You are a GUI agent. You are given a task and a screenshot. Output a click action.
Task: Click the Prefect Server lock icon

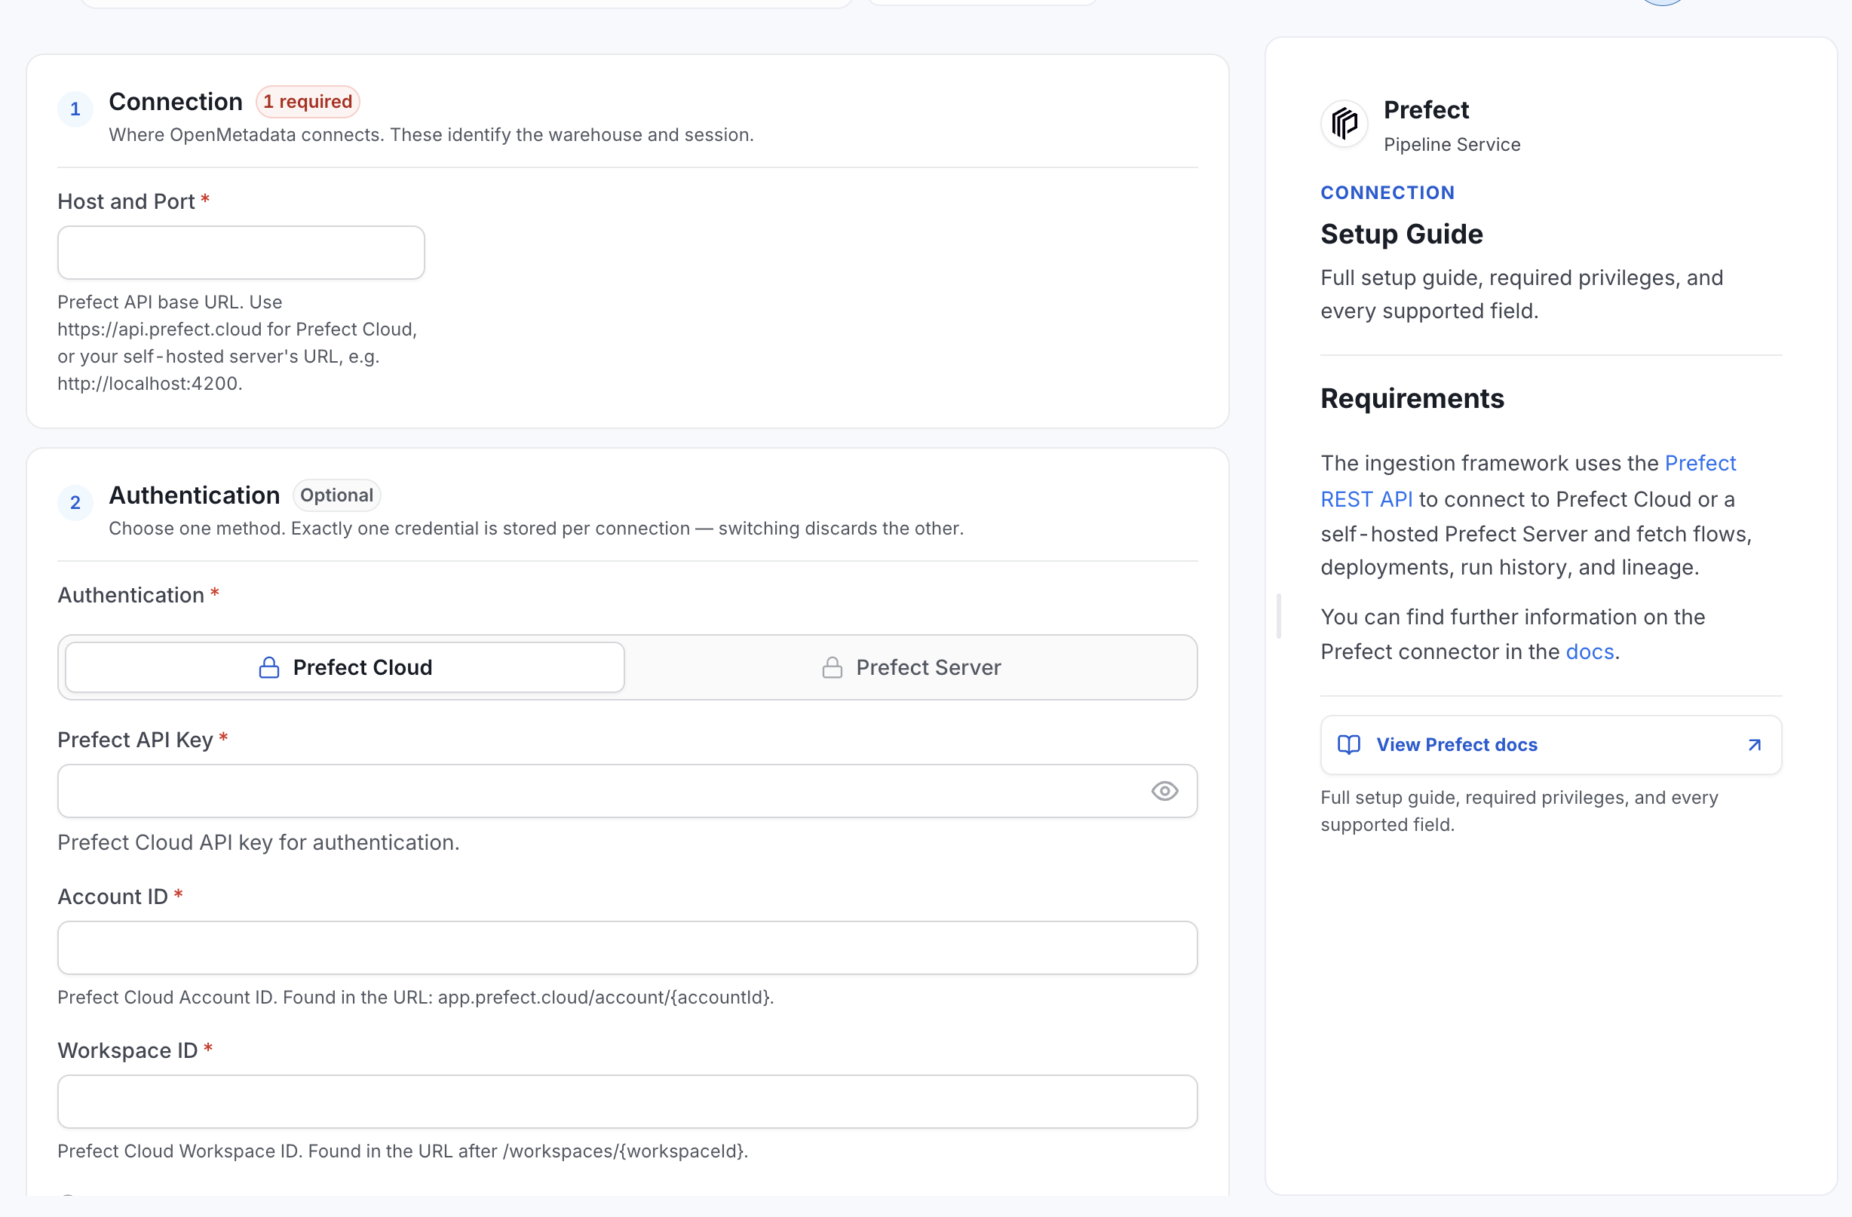(x=832, y=667)
